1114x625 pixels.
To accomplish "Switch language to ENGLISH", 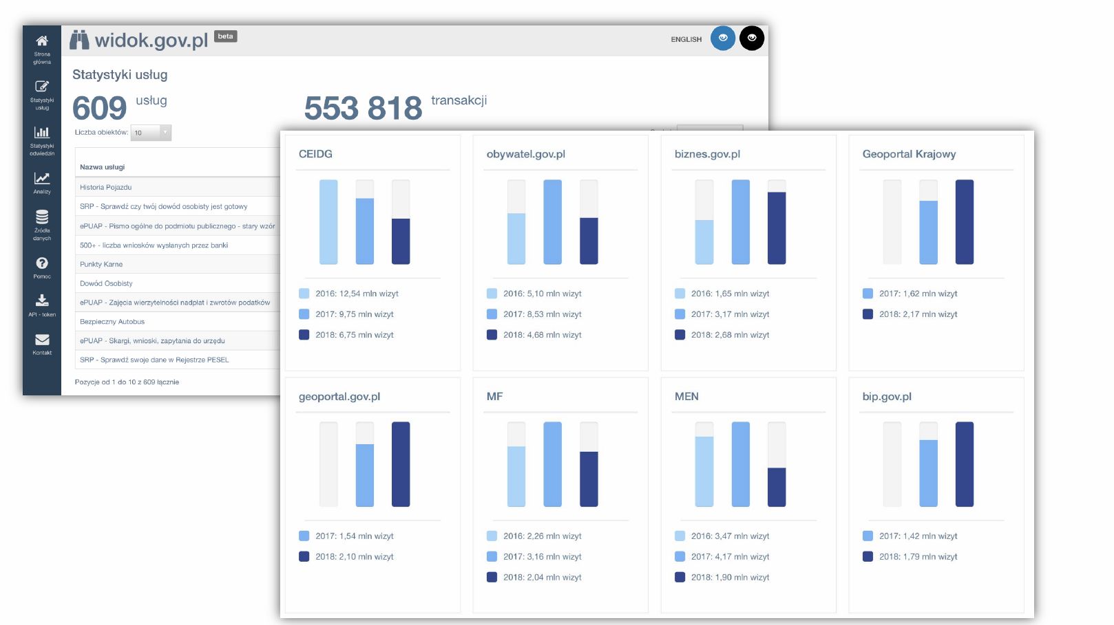I will (686, 39).
